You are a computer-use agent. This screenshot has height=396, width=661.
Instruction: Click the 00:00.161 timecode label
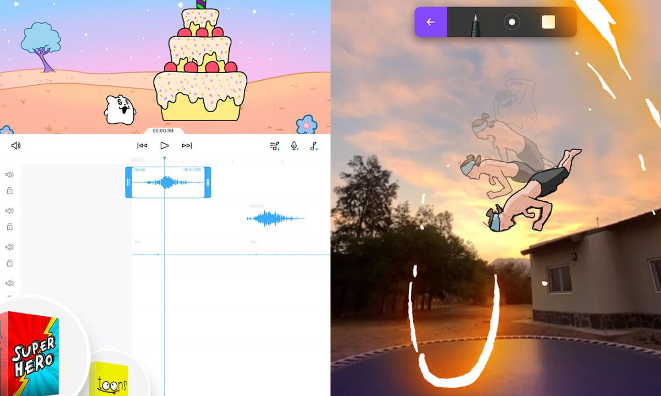[163, 131]
